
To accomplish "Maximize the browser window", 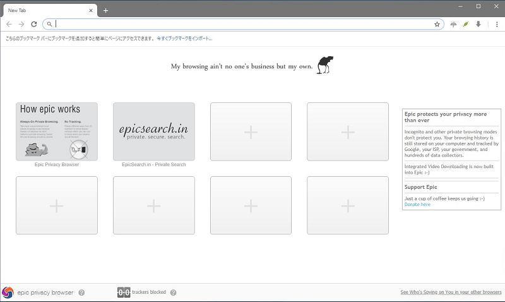I will point(478,6).
